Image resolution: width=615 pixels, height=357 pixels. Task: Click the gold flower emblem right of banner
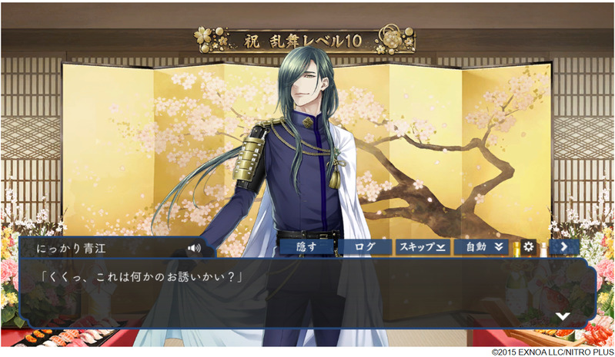coord(396,39)
